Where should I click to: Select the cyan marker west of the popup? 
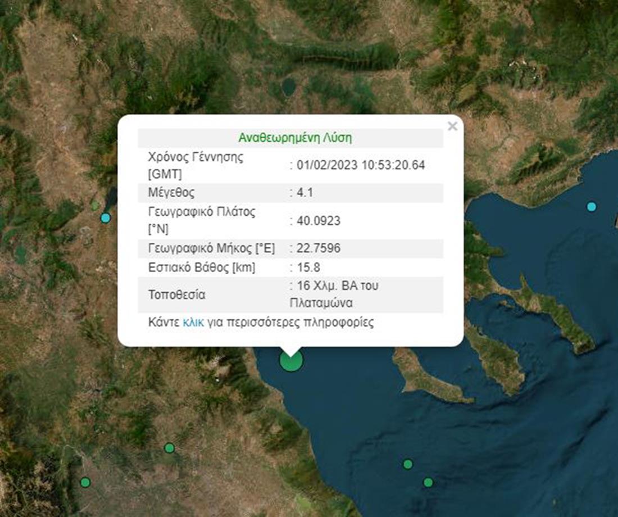[x=106, y=218]
